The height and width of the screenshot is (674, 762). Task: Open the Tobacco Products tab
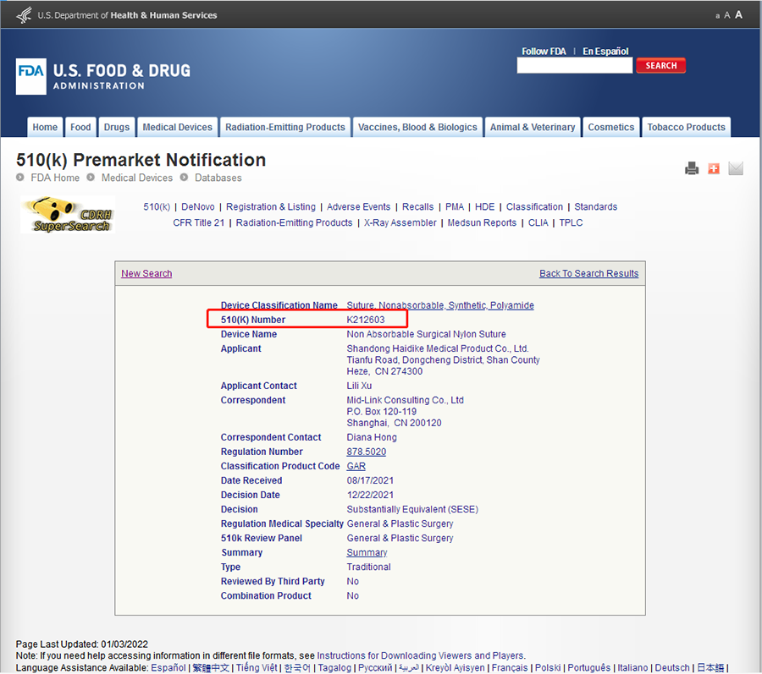pos(686,127)
